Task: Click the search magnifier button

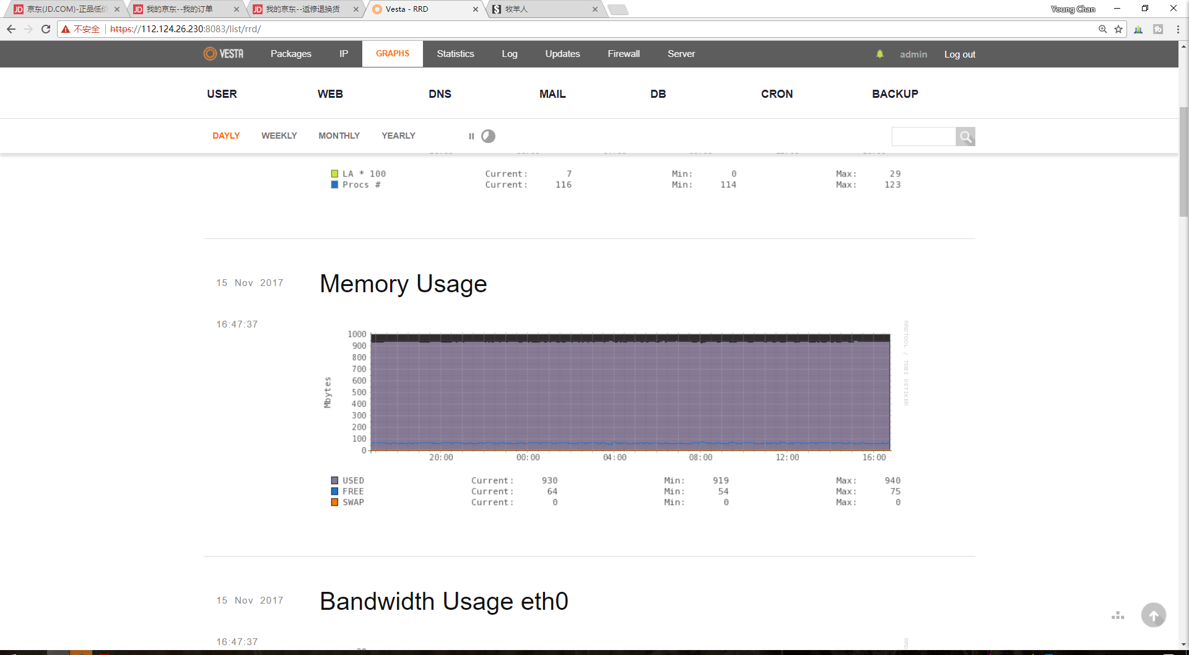Action: click(x=965, y=137)
